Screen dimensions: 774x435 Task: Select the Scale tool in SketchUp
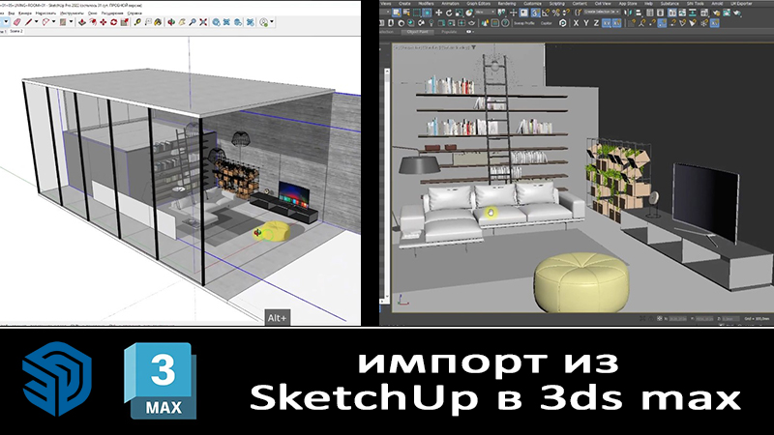pyautogui.click(x=125, y=22)
